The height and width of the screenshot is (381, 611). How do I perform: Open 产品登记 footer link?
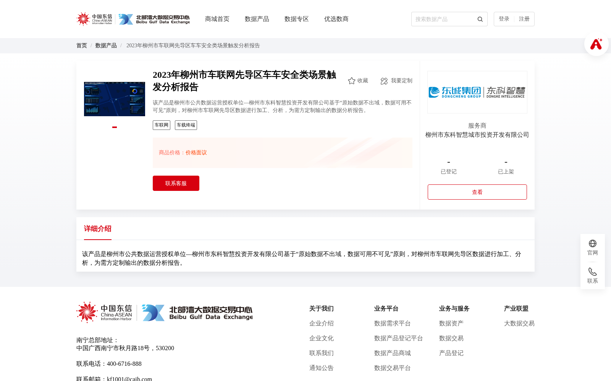point(451,353)
